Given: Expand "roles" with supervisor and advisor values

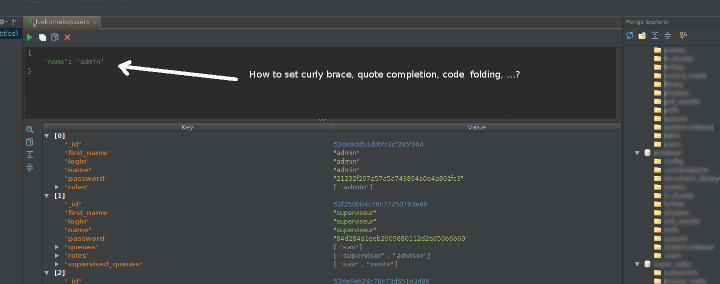Looking at the screenshot, I should point(57,255).
